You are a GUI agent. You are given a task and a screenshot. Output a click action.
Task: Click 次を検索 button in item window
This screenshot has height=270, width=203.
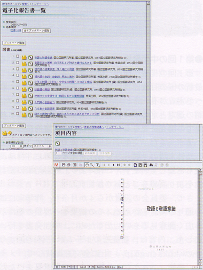(105, 153)
